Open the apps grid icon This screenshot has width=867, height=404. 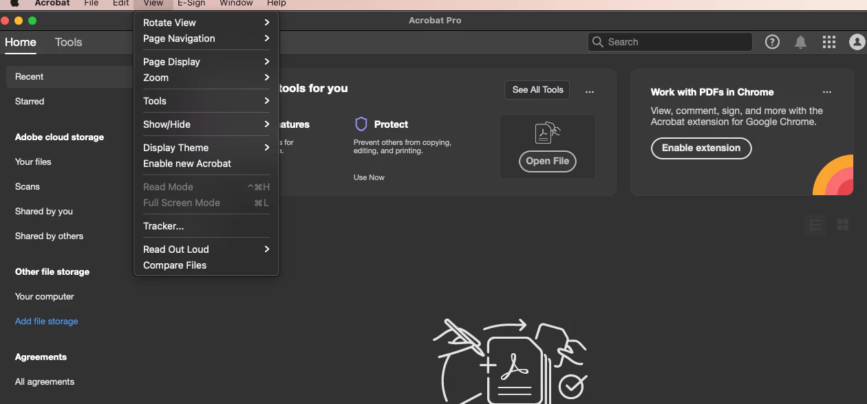[x=828, y=42]
